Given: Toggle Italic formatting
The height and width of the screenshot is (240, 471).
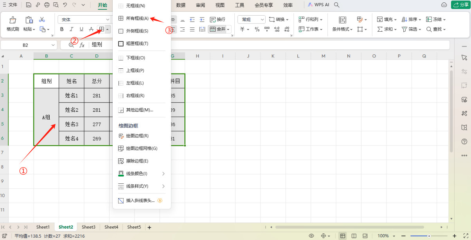Looking at the screenshot, I should tap(71, 29).
